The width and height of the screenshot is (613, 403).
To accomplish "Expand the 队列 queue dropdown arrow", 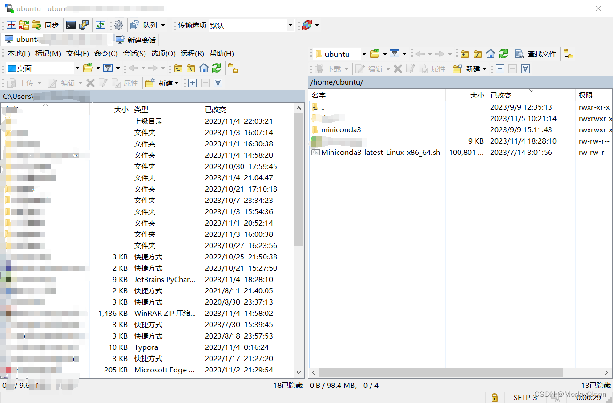I will point(163,25).
